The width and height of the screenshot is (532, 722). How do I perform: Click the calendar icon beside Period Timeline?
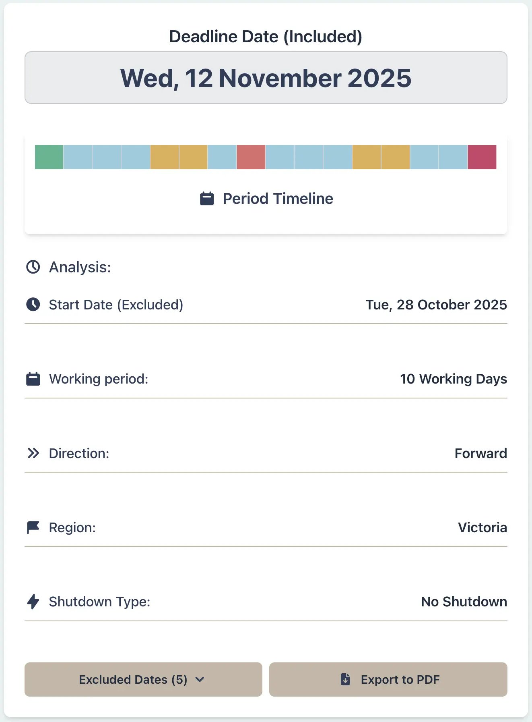(207, 199)
